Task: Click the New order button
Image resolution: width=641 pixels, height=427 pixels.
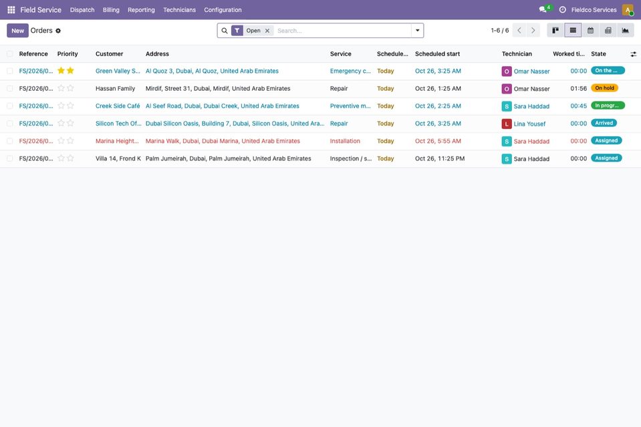Action: (17, 31)
